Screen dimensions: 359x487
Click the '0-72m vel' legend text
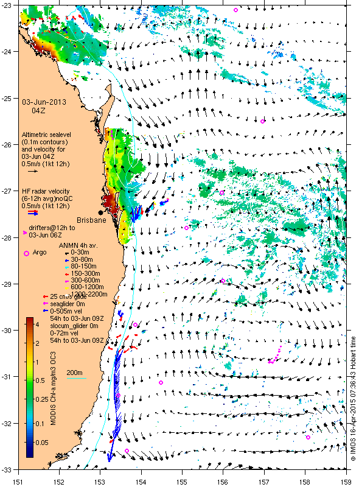click(x=64, y=333)
